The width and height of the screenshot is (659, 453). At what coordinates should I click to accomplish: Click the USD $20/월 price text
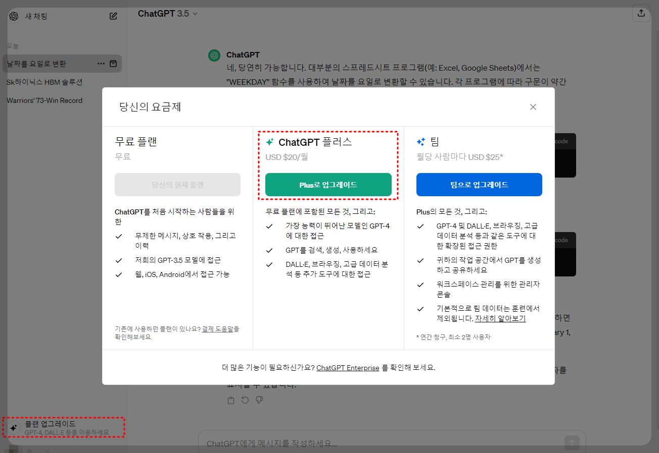(287, 157)
